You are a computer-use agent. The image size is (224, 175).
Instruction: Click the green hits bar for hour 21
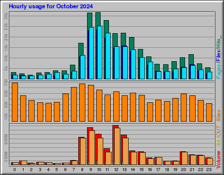[x=191, y=59]
